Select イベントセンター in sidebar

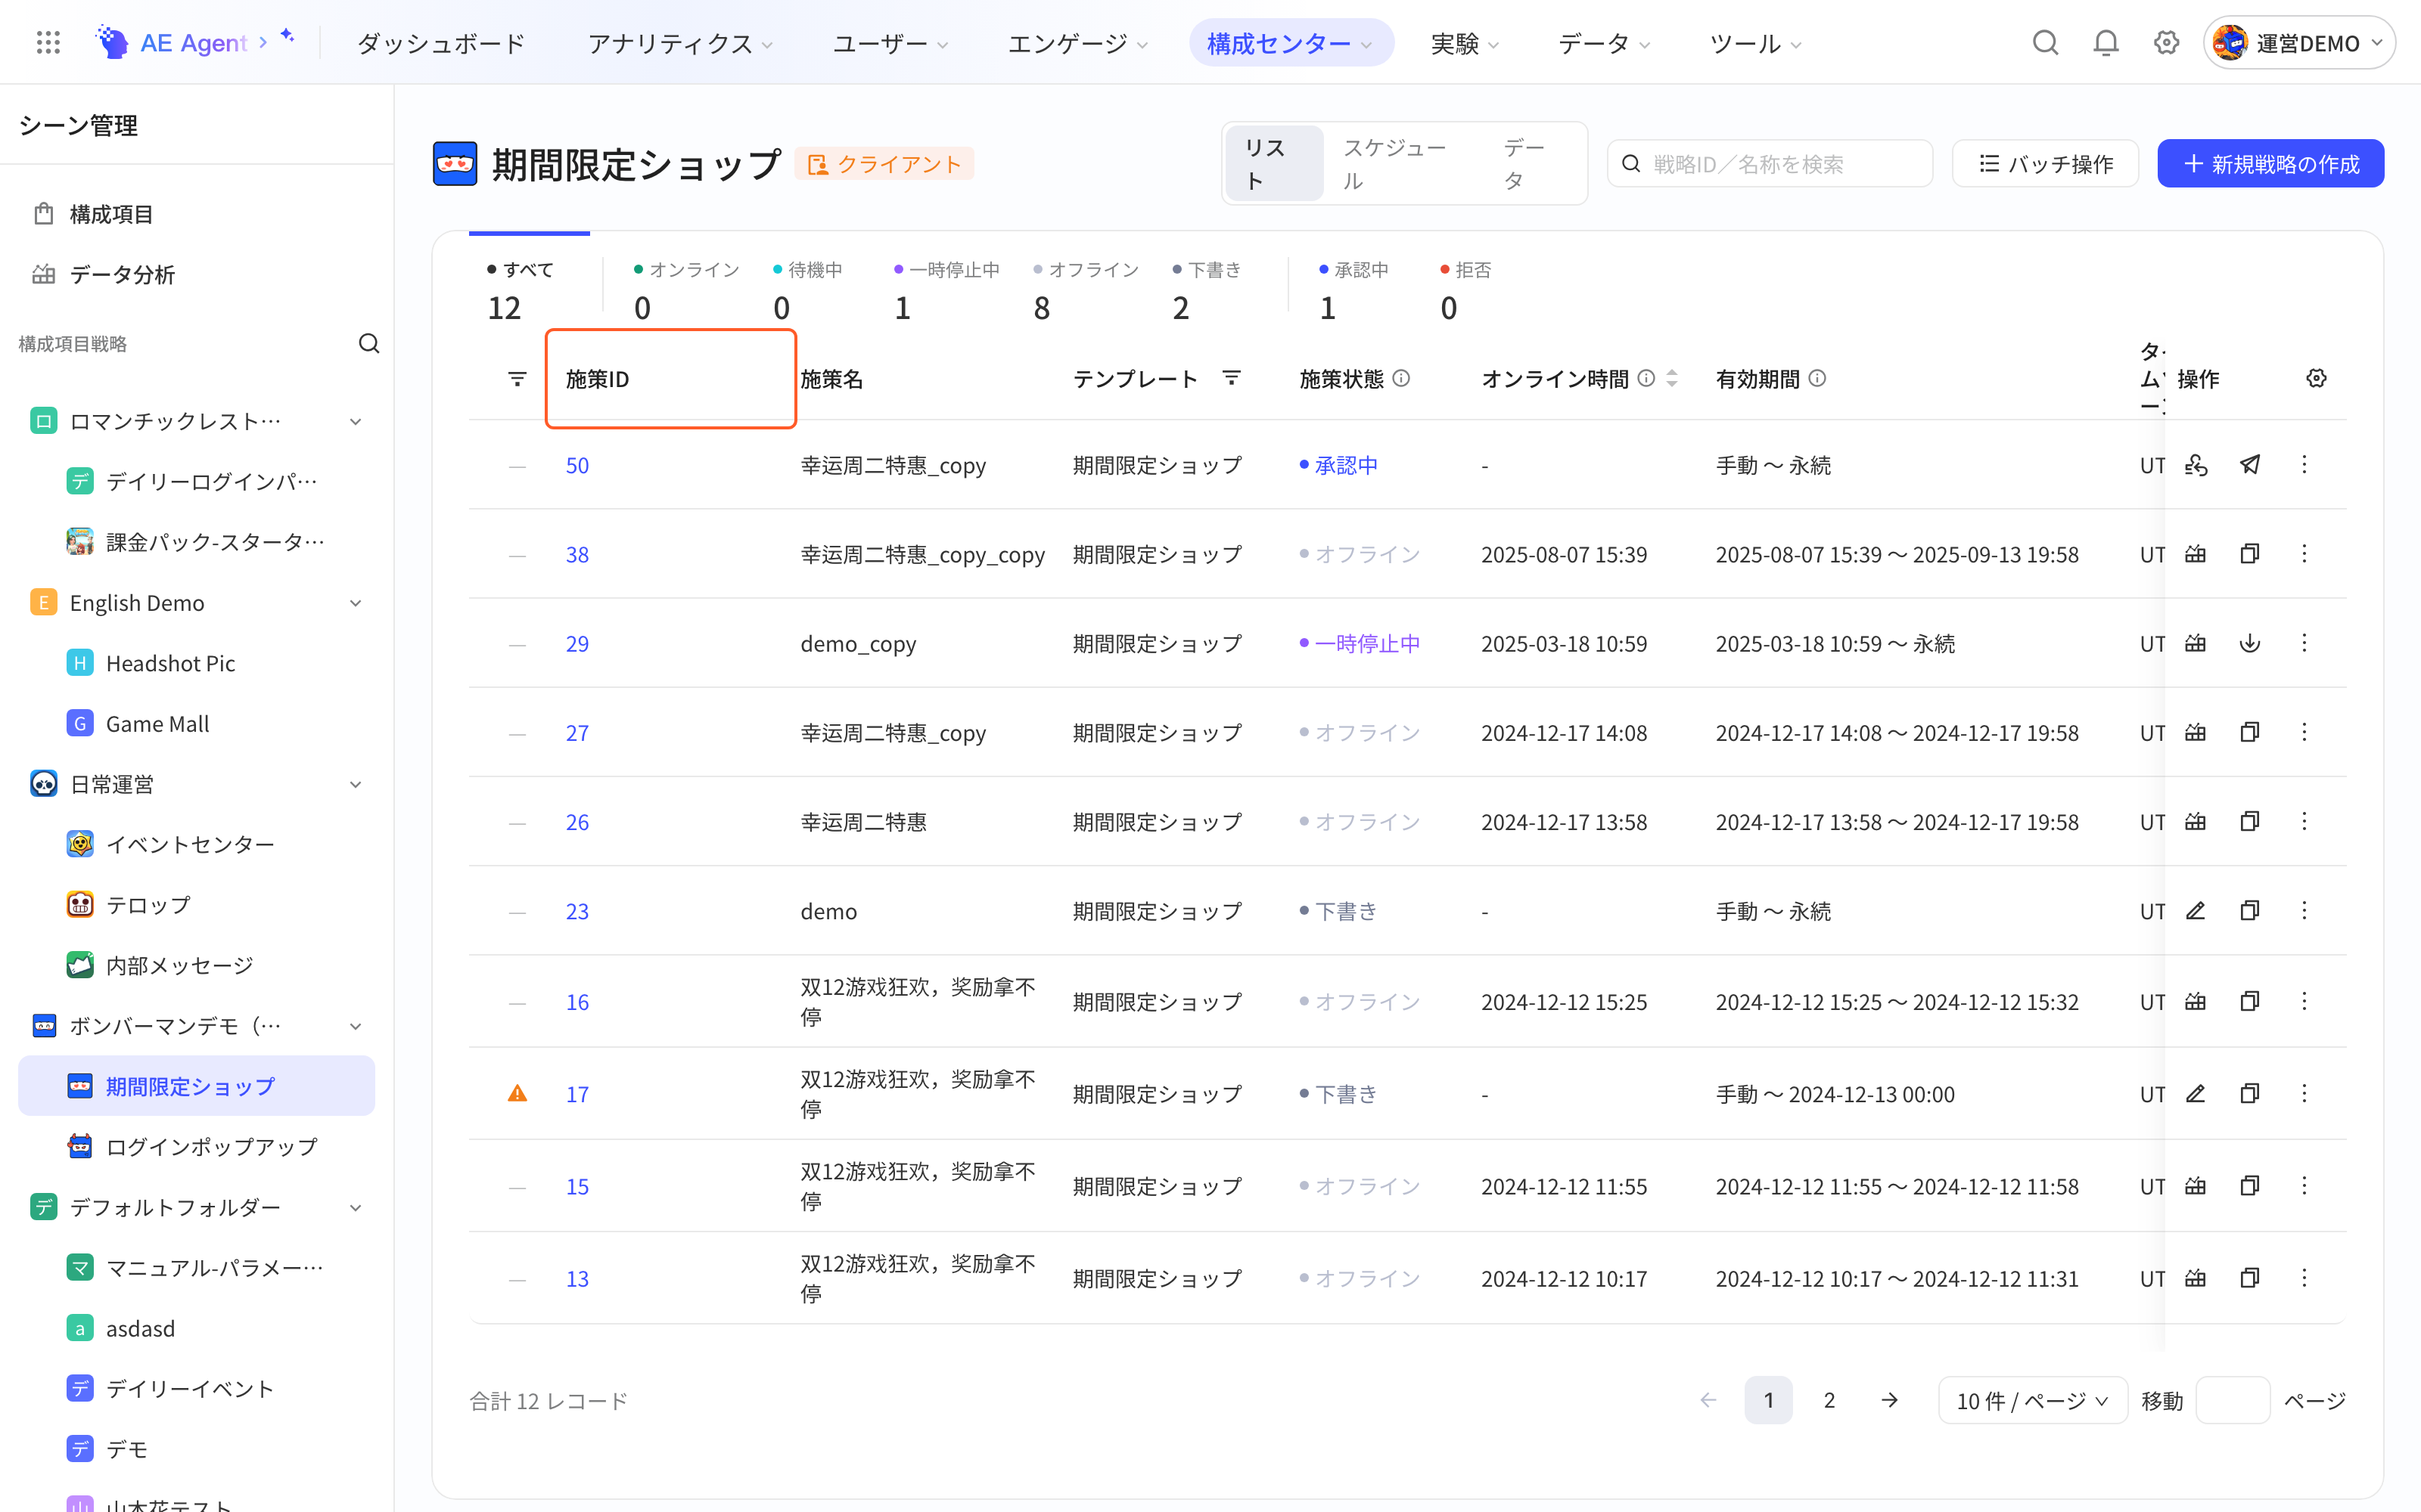click(196, 844)
